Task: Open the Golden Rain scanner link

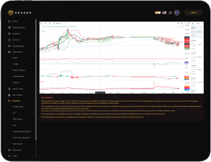Action: 18,107
